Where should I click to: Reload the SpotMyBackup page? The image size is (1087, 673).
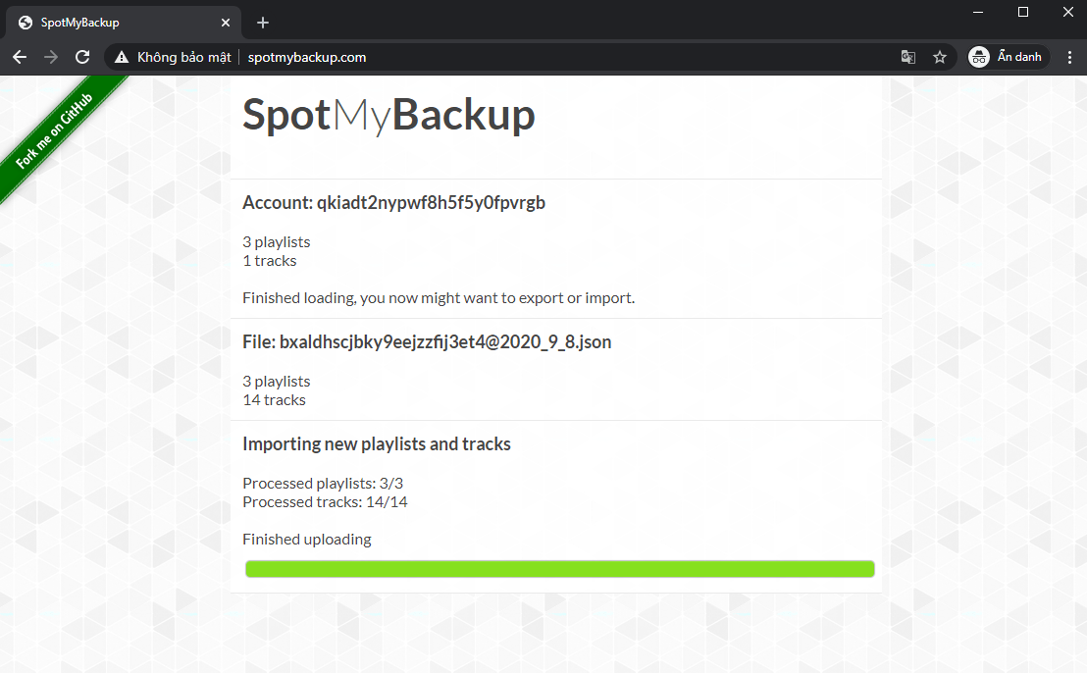[x=82, y=57]
